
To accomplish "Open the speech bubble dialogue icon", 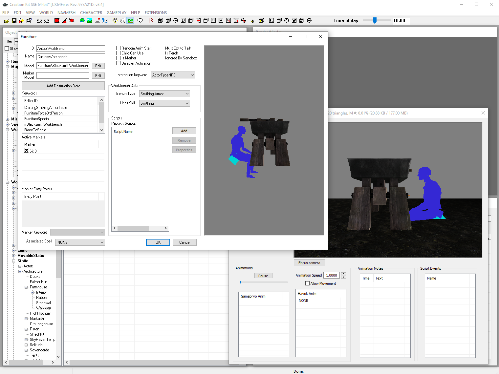I will [140, 21].
